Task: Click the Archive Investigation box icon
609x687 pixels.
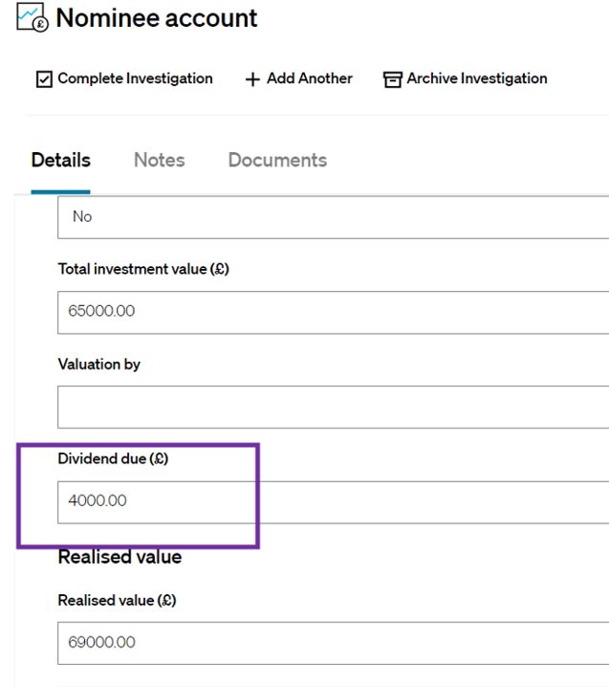Action: tap(392, 79)
